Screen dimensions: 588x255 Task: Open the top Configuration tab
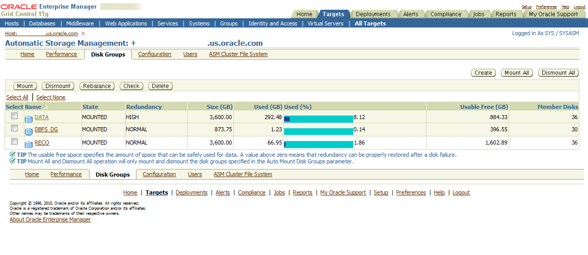click(x=154, y=54)
